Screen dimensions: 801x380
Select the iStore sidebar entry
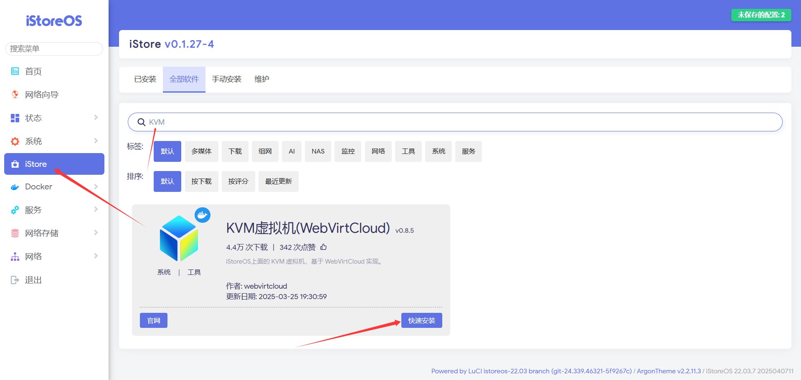(x=54, y=164)
